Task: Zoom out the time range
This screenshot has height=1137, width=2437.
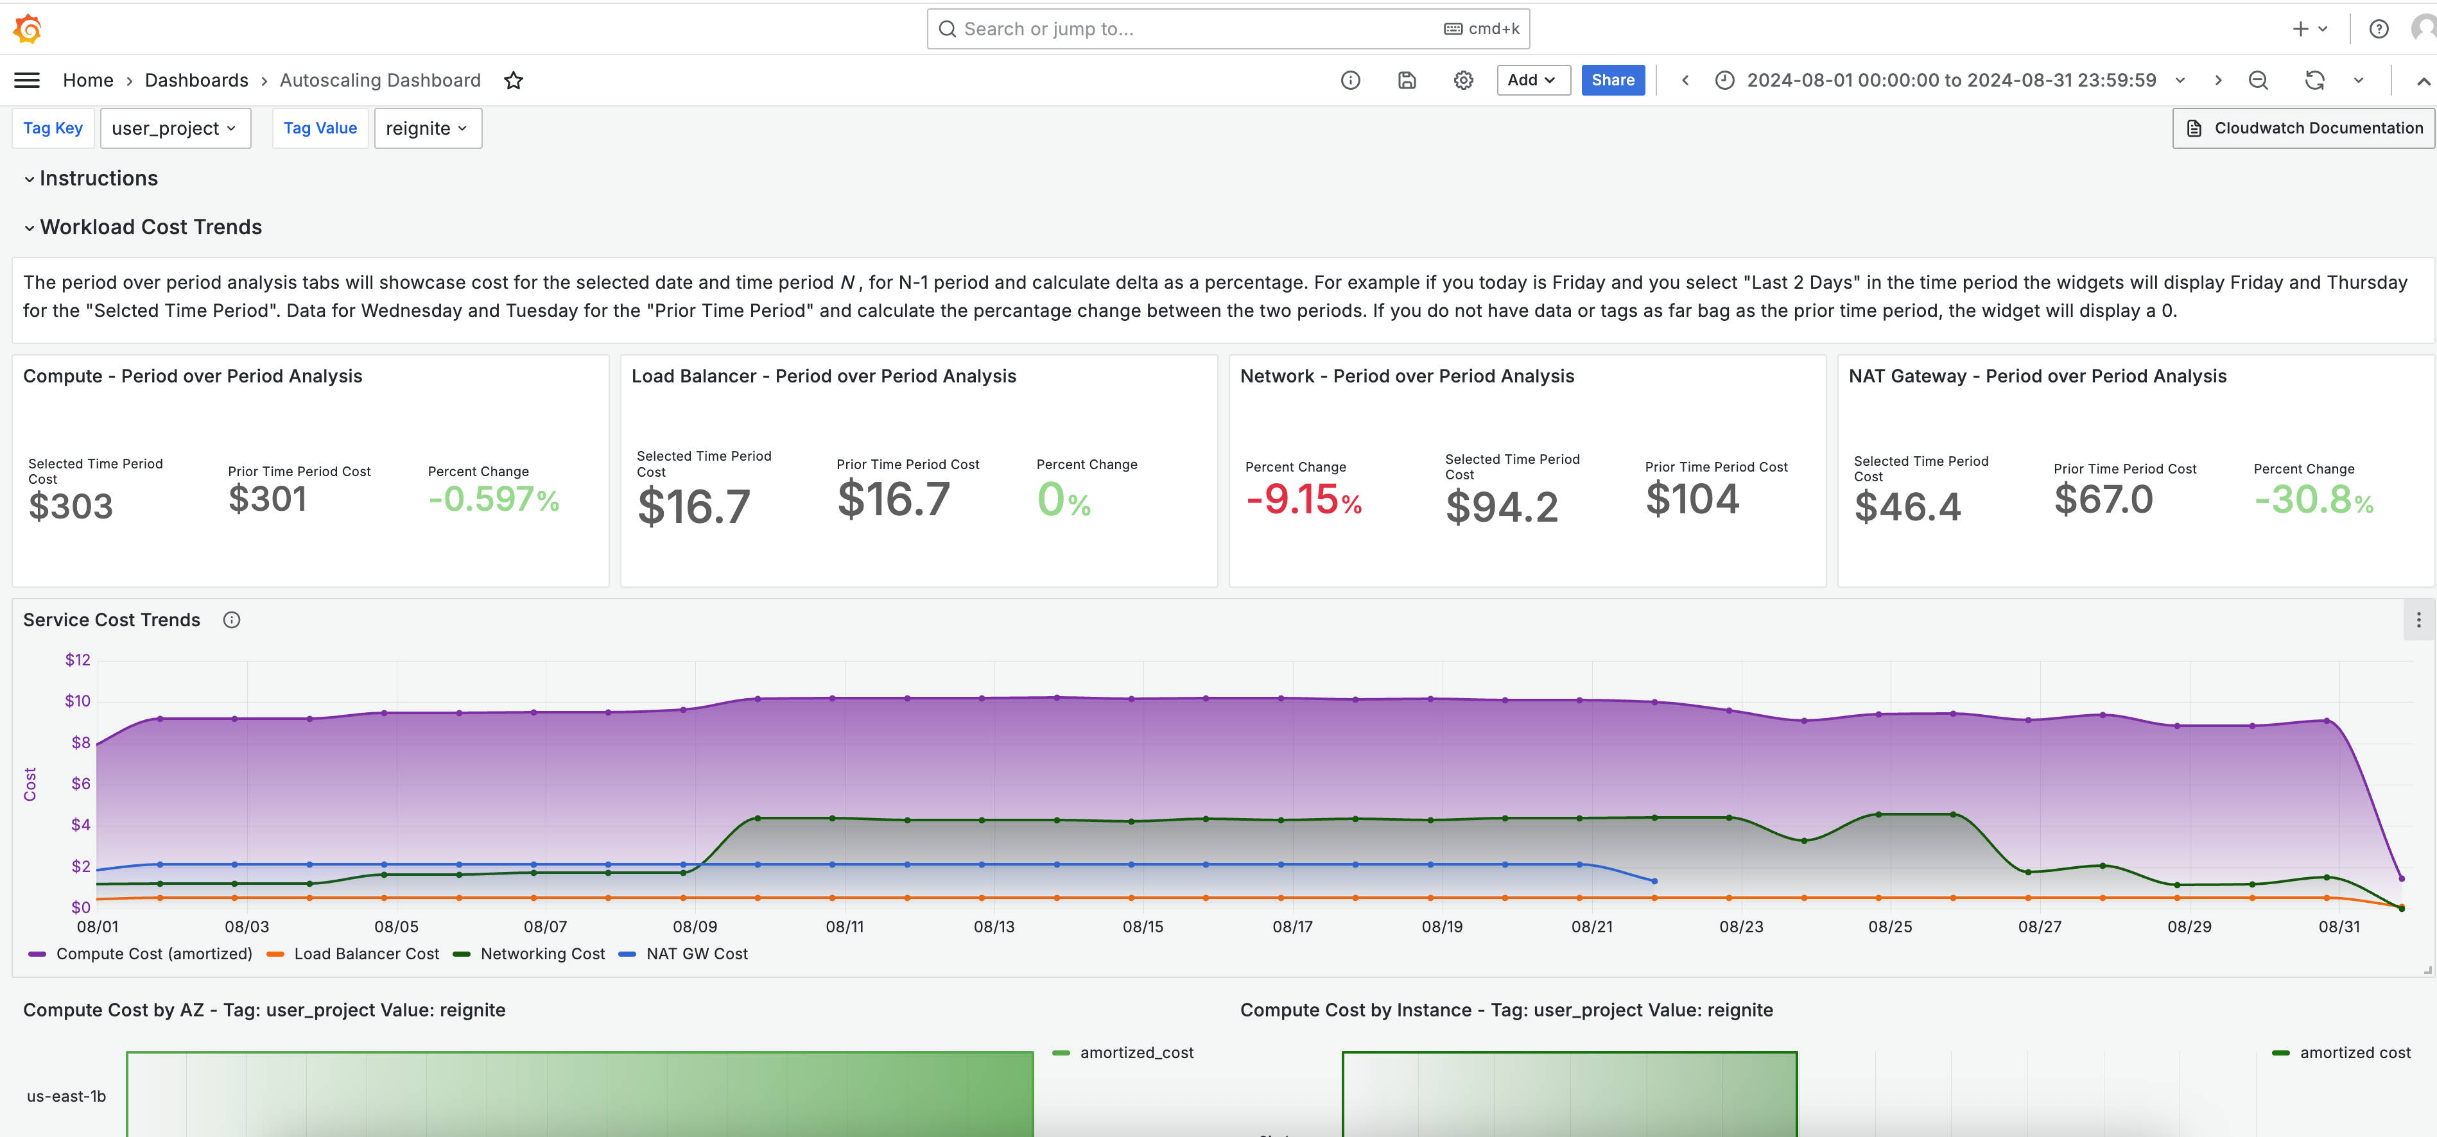Action: click(2258, 80)
